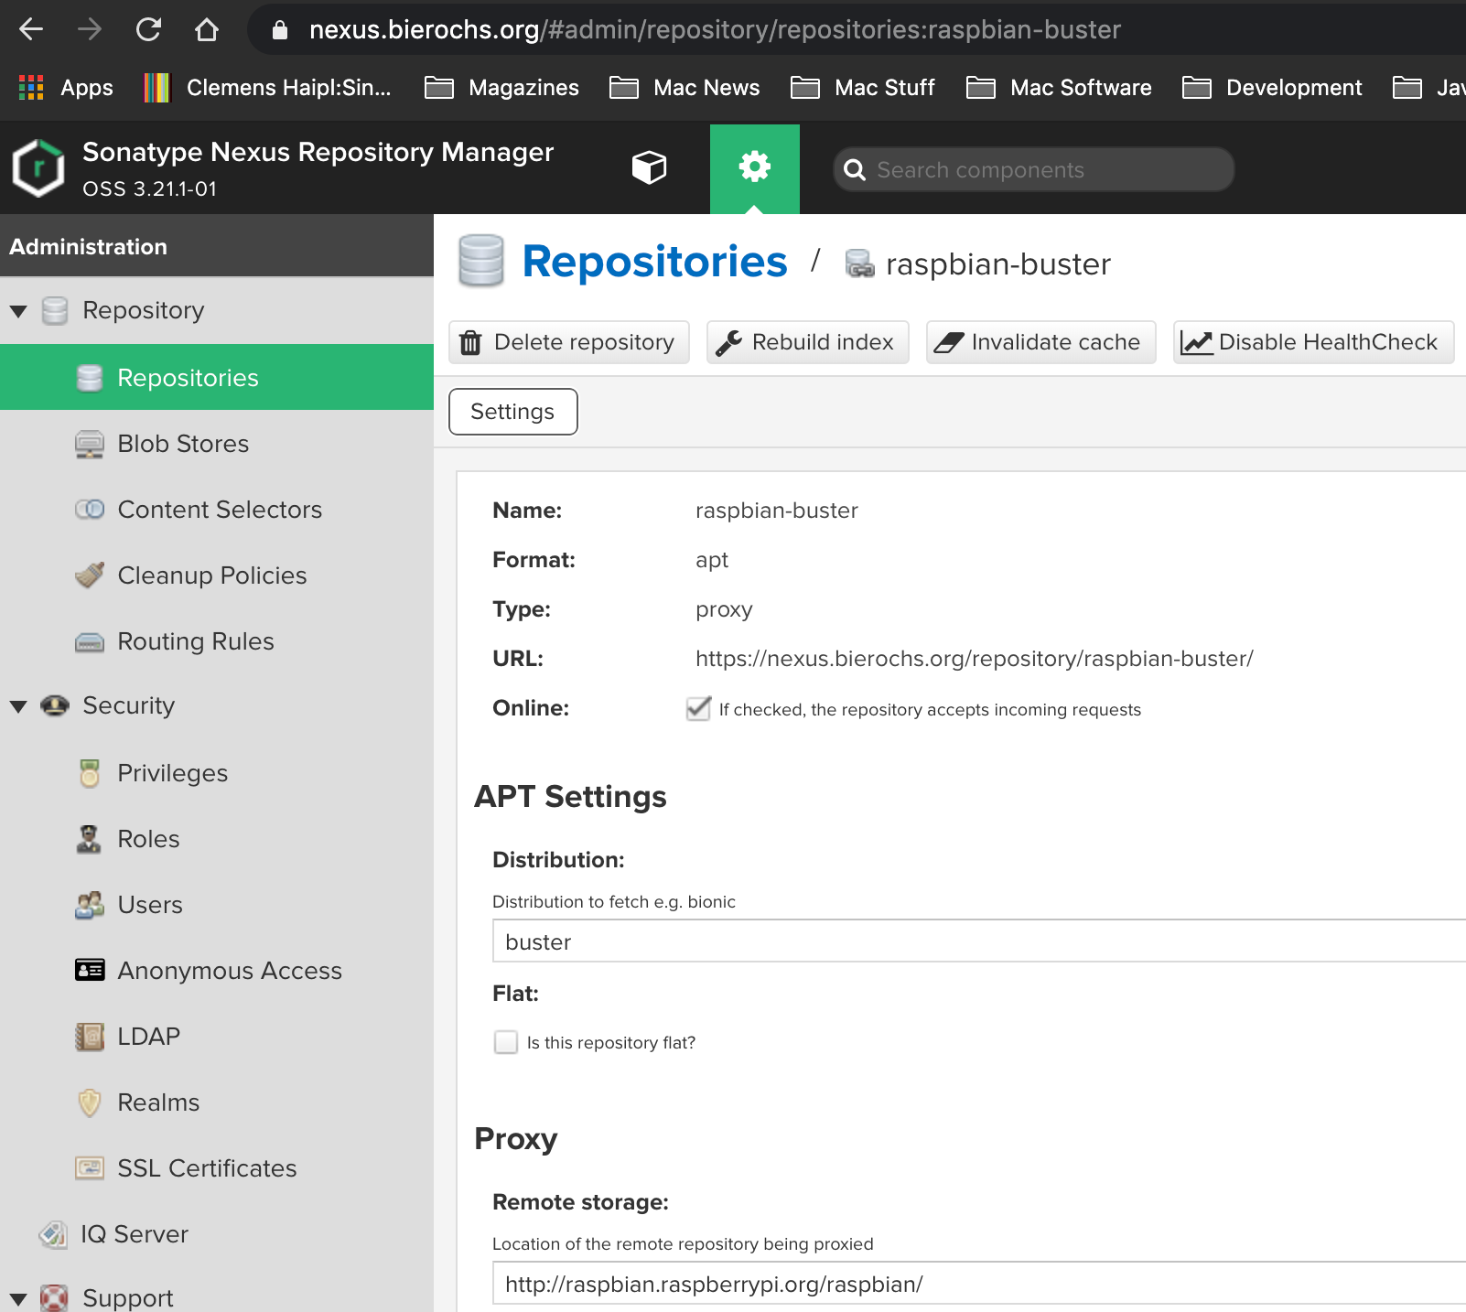
Task: Focus the Search components field
Action: click(1034, 169)
